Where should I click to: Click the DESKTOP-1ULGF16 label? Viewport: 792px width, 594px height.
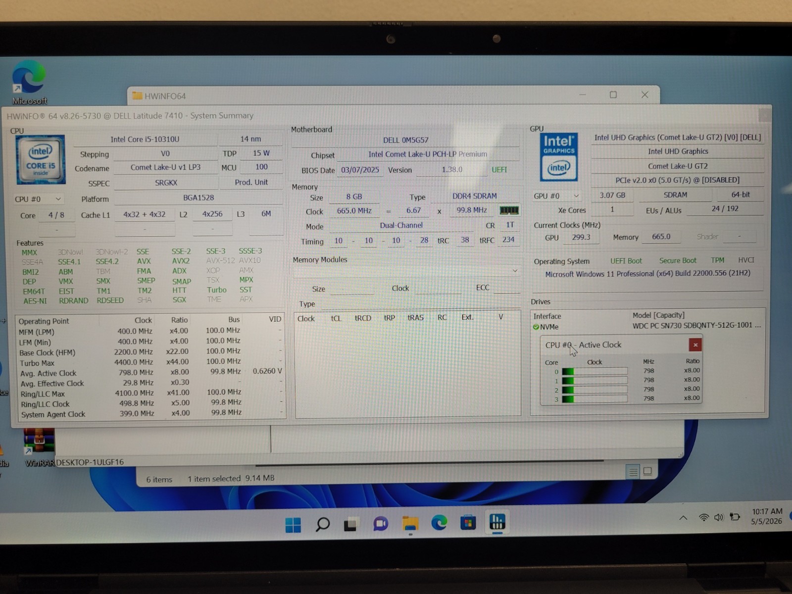click(x=90, y=462)
